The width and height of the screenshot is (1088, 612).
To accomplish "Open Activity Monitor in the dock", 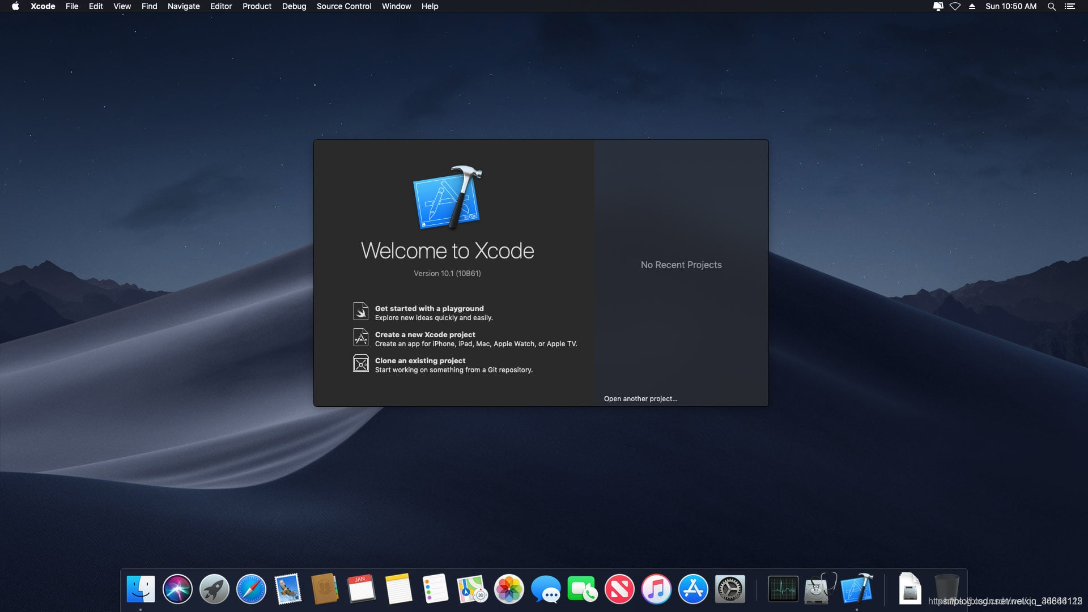I will (x=783, y=589).
